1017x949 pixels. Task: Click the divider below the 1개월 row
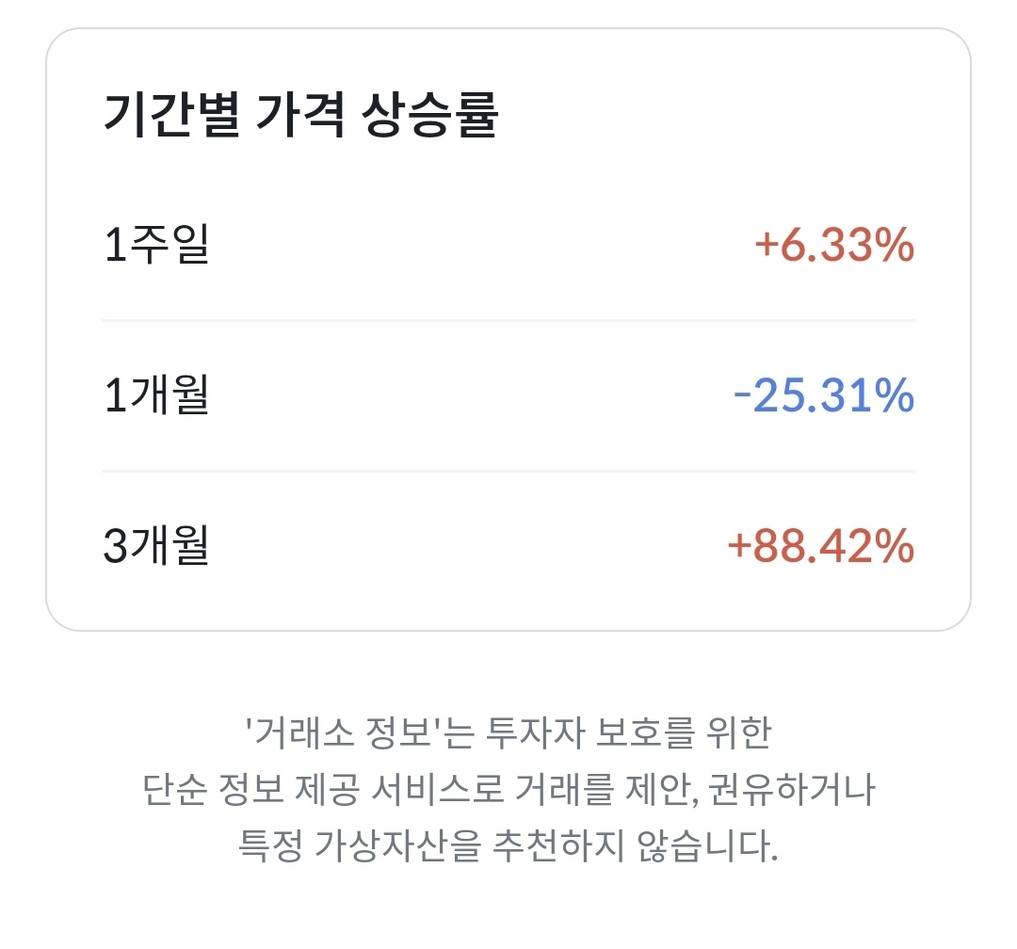click(x=508, y=470)
